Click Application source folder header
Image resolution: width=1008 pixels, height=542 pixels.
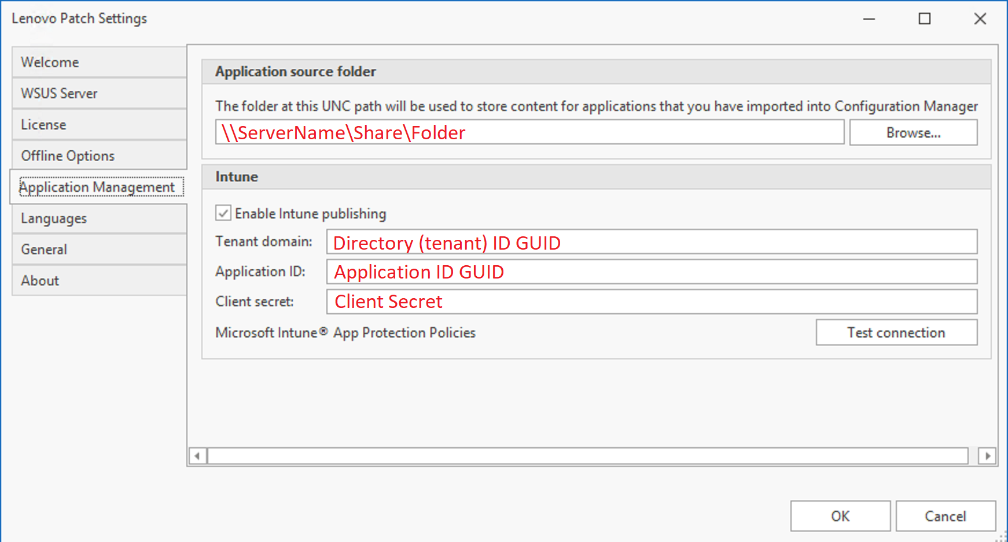click(596, 72)
